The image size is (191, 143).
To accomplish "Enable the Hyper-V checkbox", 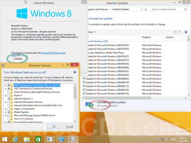I will 9,95.
